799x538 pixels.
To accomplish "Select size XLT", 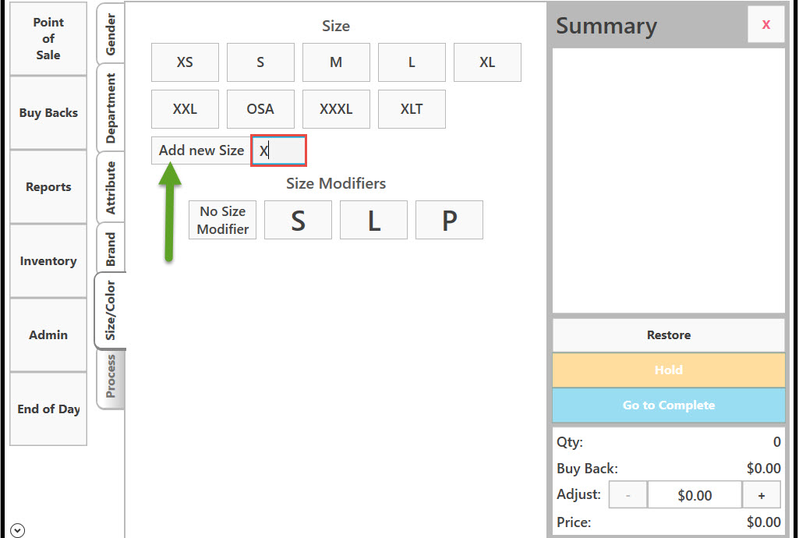I will click(x=412, y=109).
